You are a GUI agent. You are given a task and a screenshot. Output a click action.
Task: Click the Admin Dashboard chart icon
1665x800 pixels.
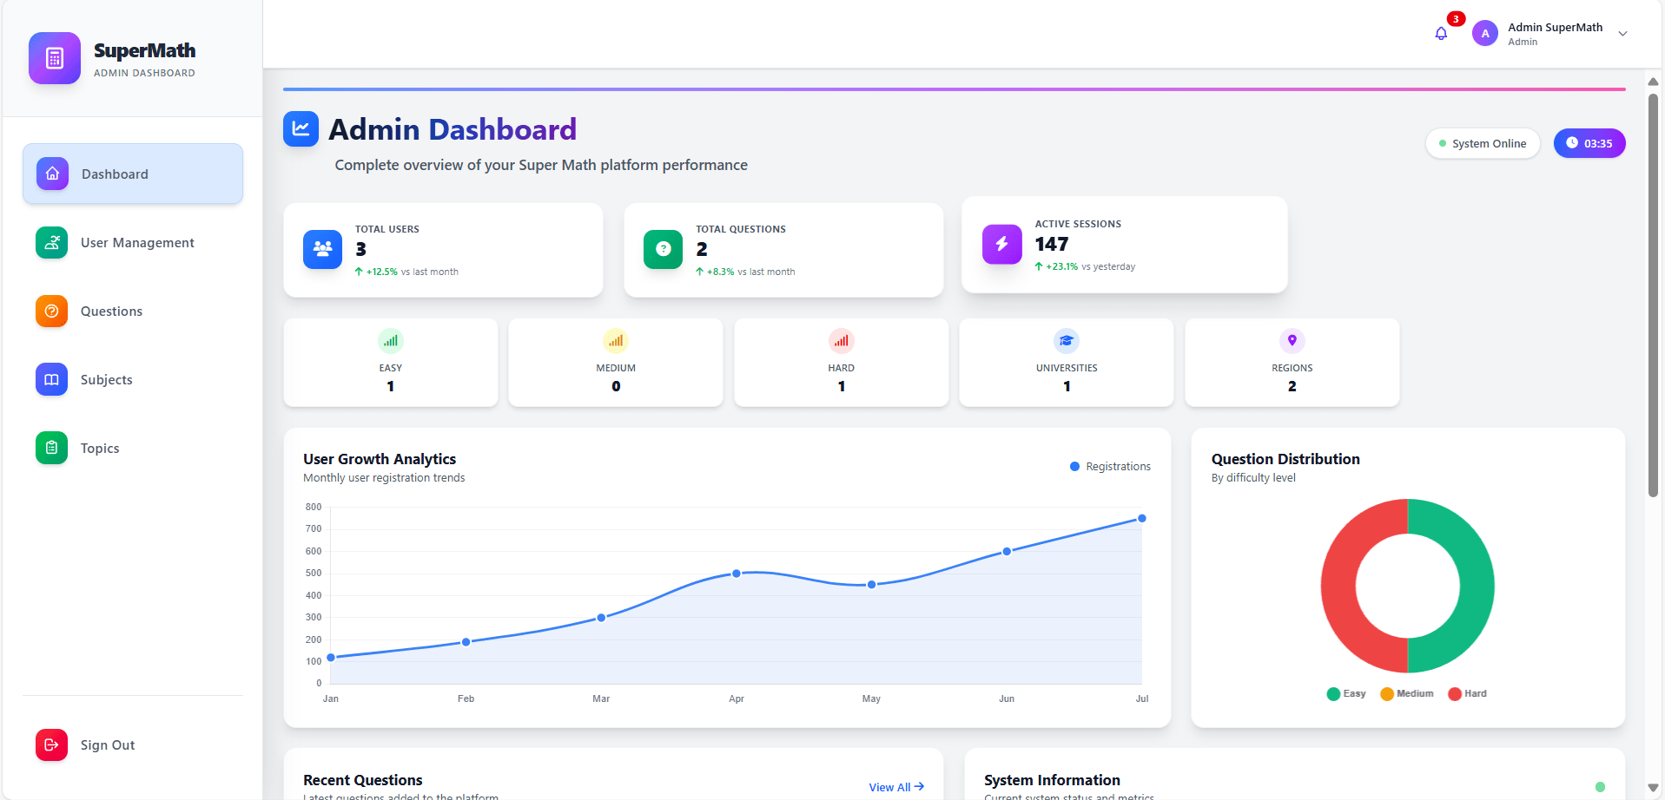click(x=301, y=129)
